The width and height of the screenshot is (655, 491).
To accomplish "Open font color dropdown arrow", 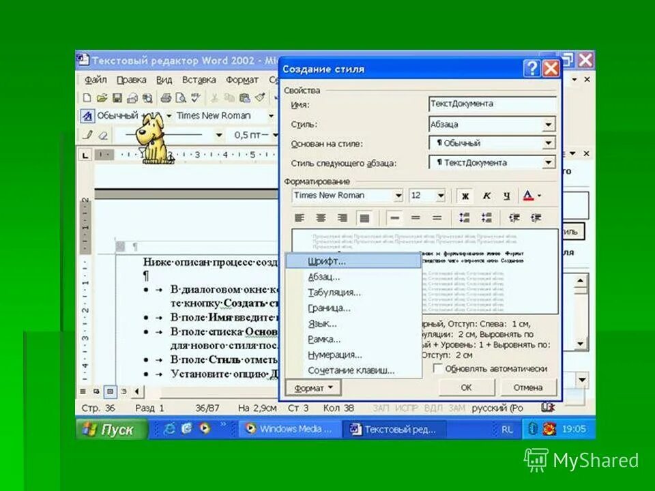I will (x=539, y=196).
